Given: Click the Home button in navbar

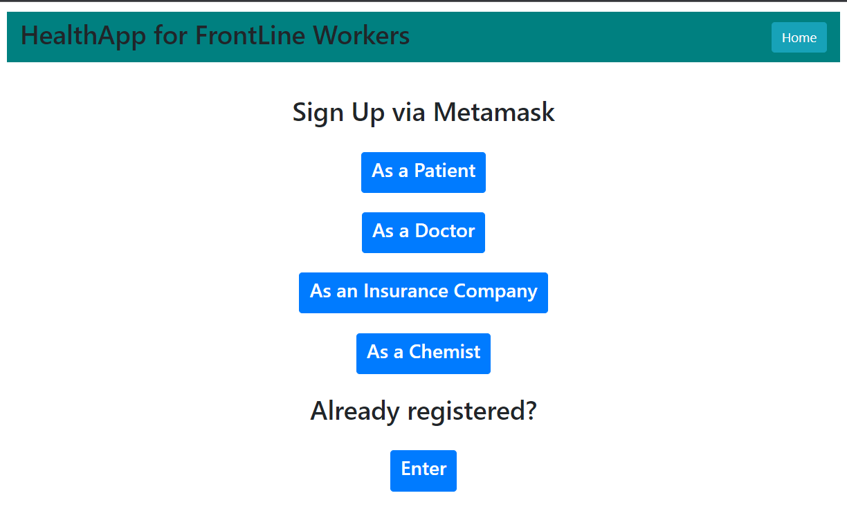Looking at the screenshot, I should [799, 37].
